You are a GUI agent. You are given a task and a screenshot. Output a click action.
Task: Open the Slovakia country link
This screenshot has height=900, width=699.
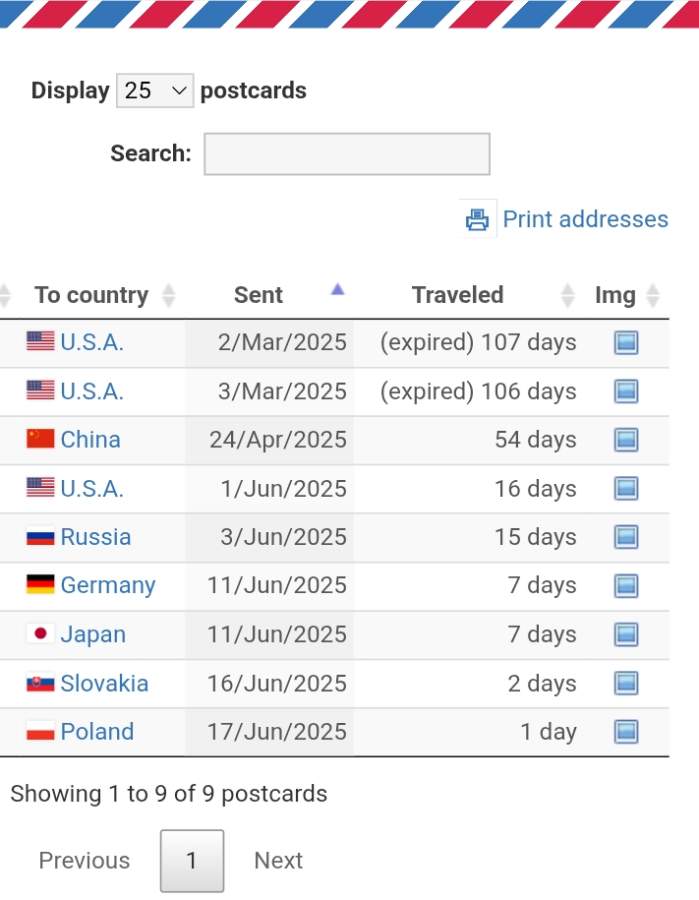[104, 684]
